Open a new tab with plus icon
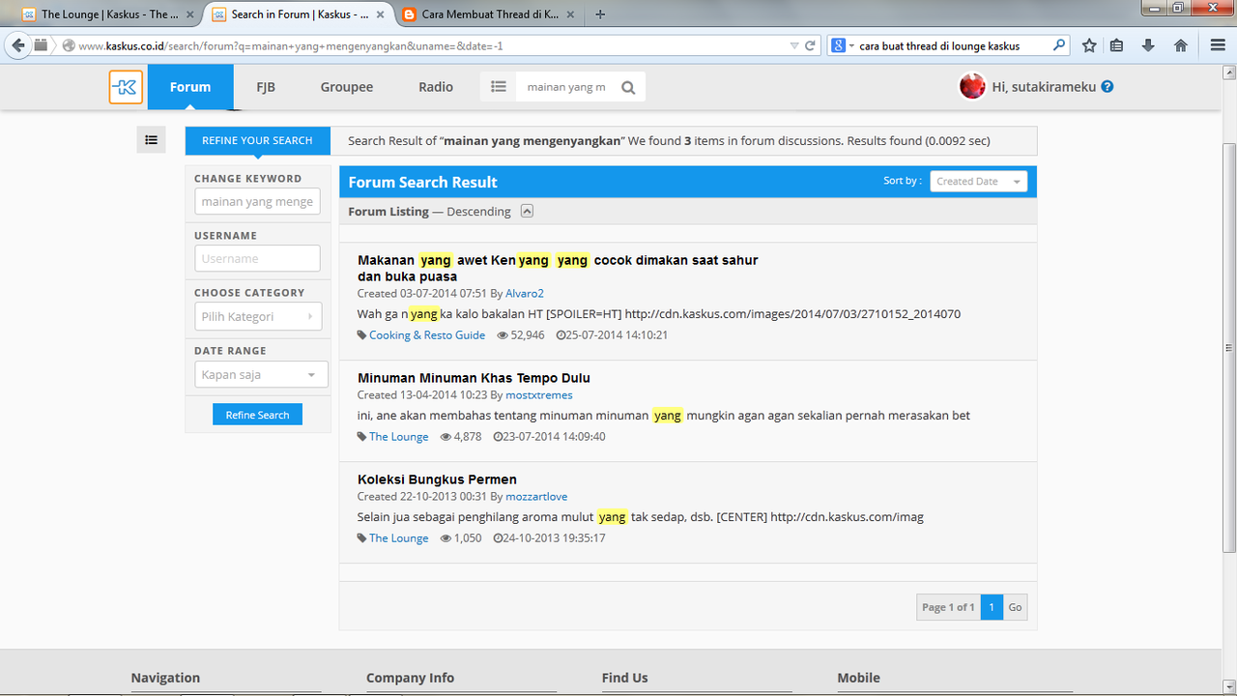The height and width of the screenshot is (696, 1237). (x=600, y=14)
